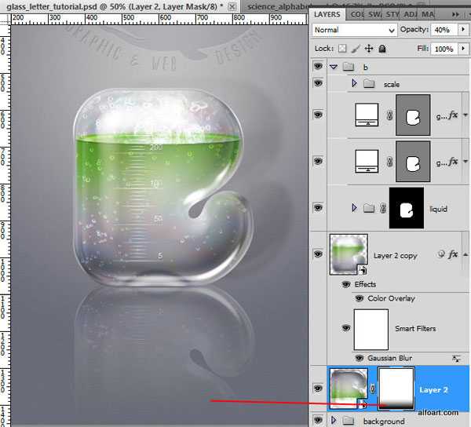Screen dimensions: 471x427
Task: Click folder icon of liquid group
Action: tap(369, 208)
